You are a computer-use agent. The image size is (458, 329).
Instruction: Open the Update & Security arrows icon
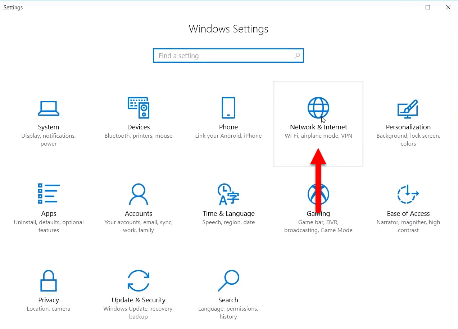click(139, 280)
